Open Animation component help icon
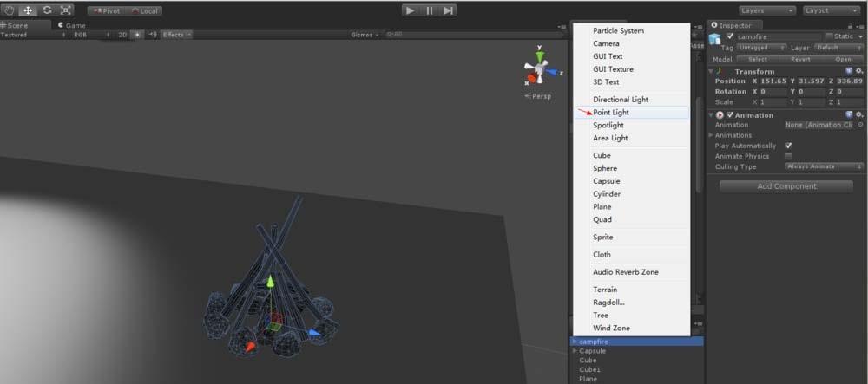This screenshot has height=384, width=868. pyautogui.click(x=849, y=115)
